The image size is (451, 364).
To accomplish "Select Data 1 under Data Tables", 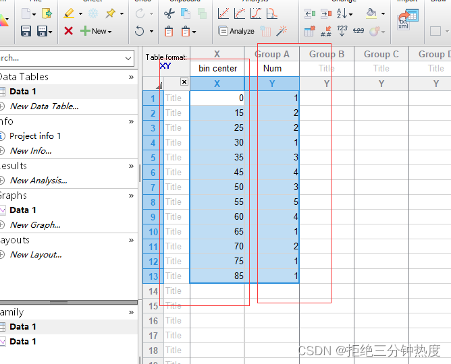I will [23, 92].
